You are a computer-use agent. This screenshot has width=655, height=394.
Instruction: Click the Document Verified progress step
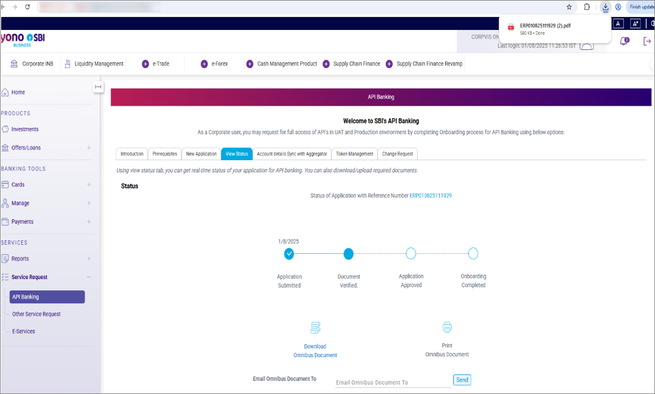348,254
